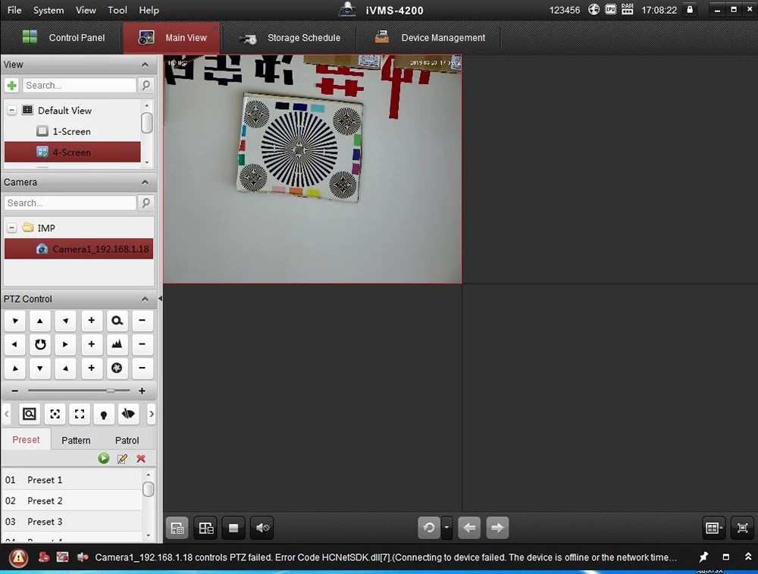
Task: Move PTZ diagonally down-left
Action: pyautogui.click(x=15, y=368)
